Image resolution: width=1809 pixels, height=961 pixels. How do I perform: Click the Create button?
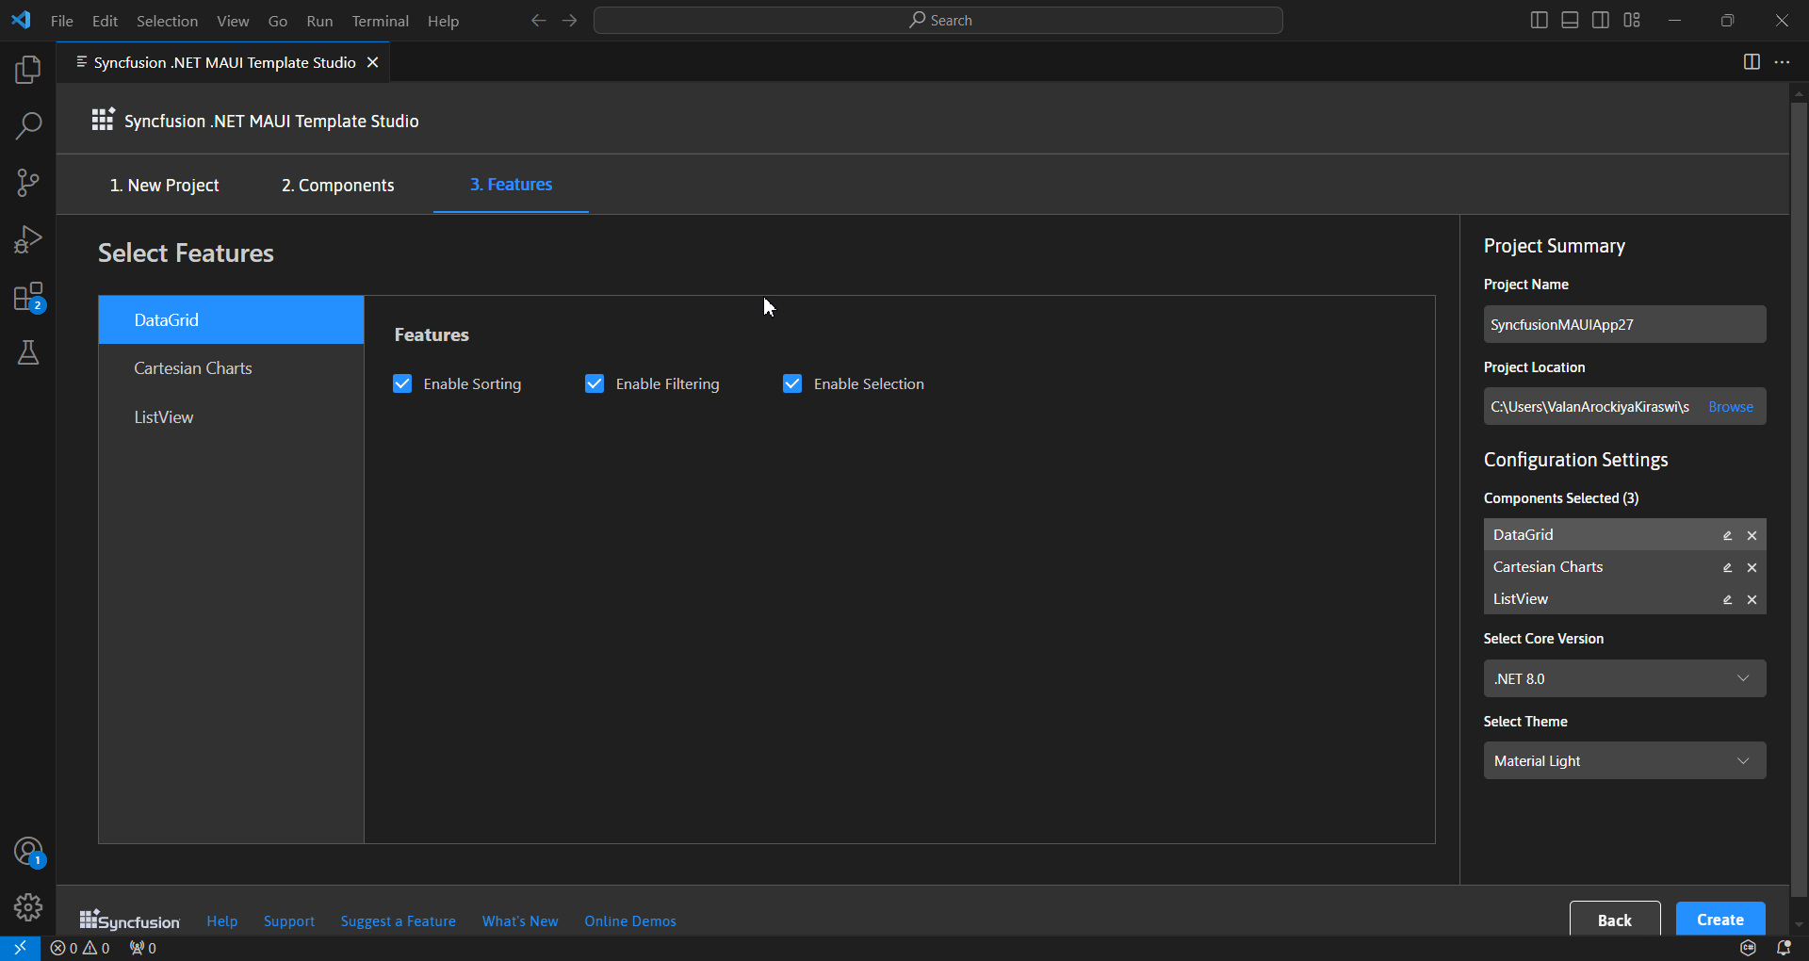(x=1719, y=920)
